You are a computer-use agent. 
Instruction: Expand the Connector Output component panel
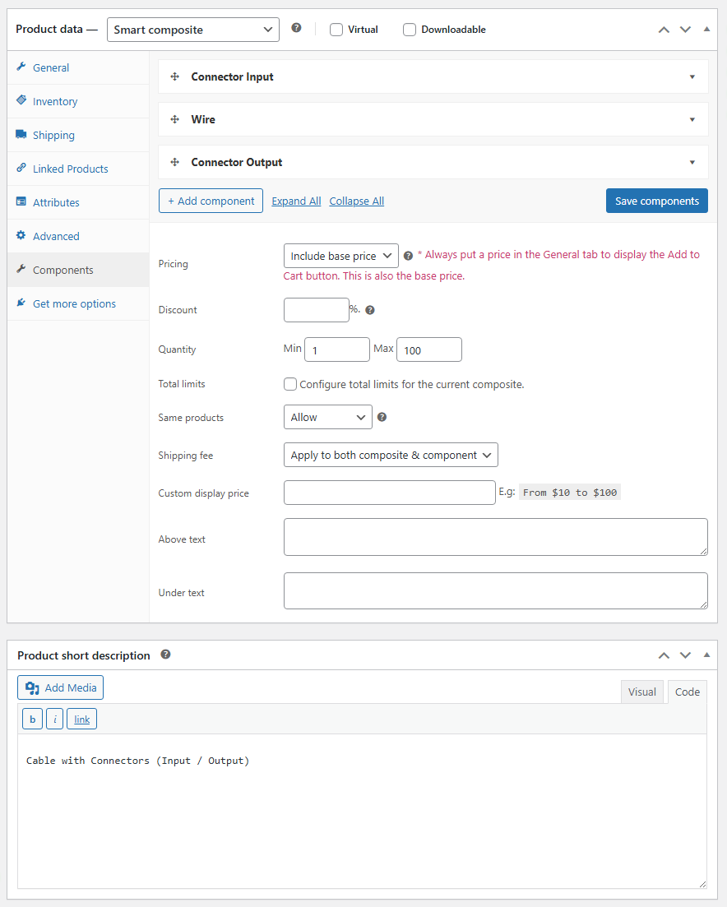(692, 162)
